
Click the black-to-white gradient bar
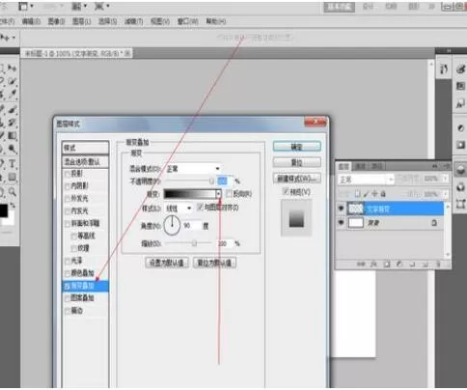[x=190, y=194]
